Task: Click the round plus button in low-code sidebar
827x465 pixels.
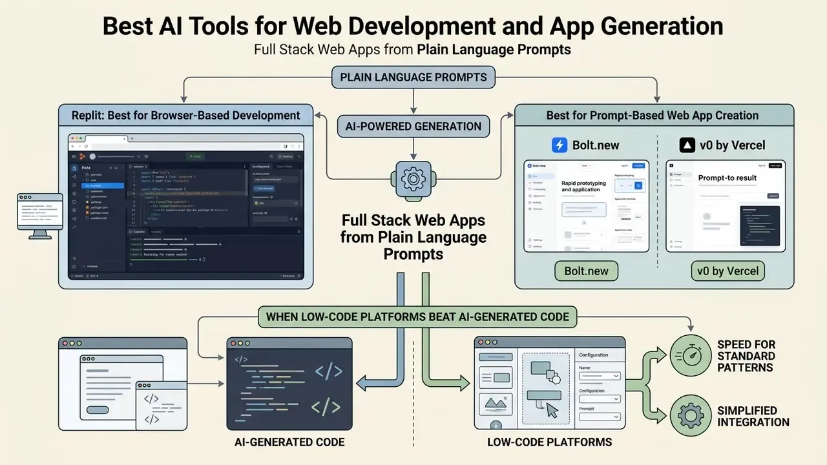Action: click(x=496, y=425)
